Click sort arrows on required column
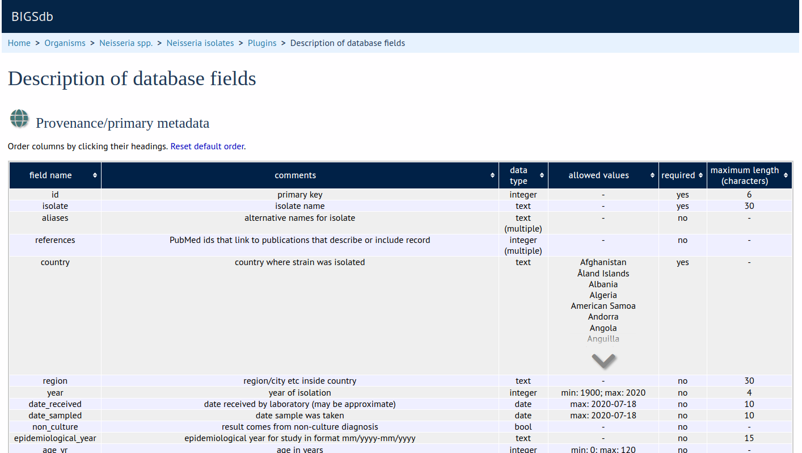Viewport: 802px width, 453px height. pyautogui.click(x=701, y=176)
